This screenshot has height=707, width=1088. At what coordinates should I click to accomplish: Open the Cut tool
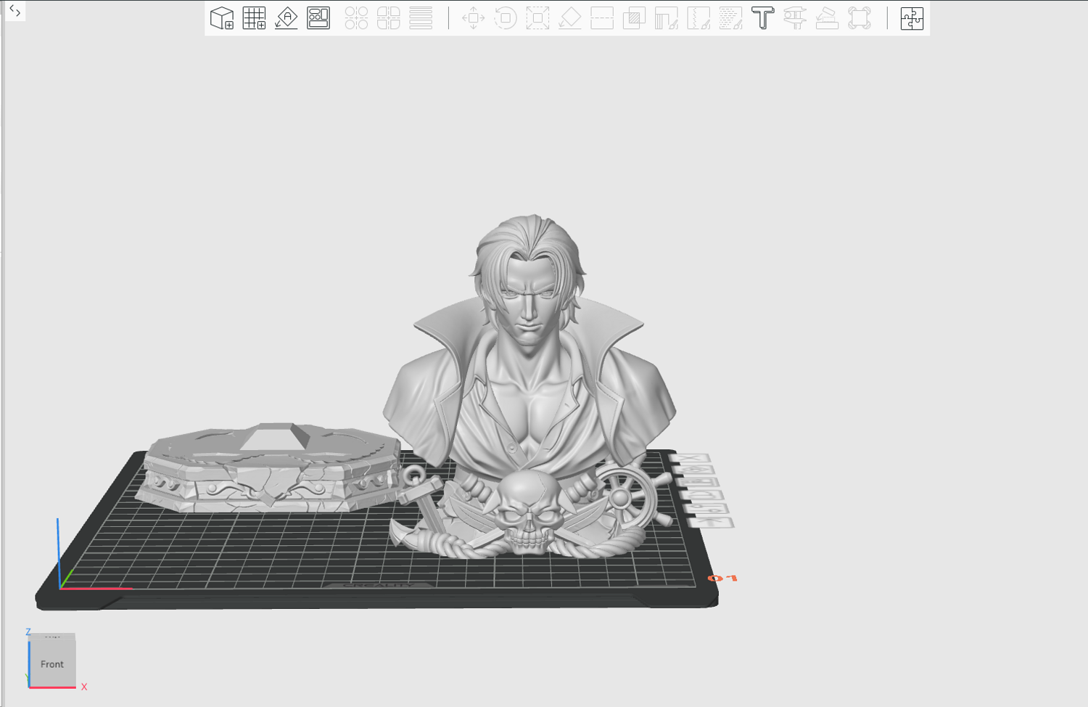(x=602, y=18)
